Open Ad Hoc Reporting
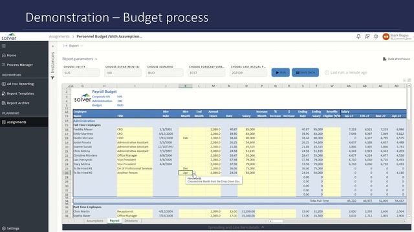The height and width of the screenshot is (232, 414). click(17, 84)
